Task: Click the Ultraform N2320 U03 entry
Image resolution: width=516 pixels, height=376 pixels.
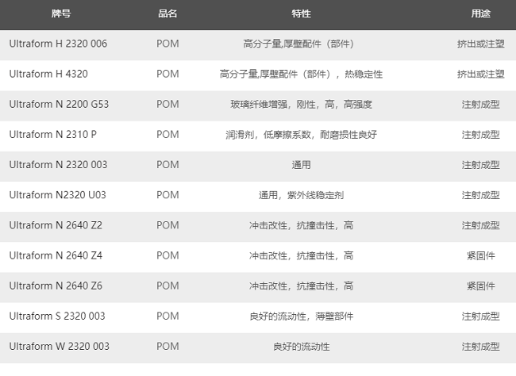Action: coord(56,194)
